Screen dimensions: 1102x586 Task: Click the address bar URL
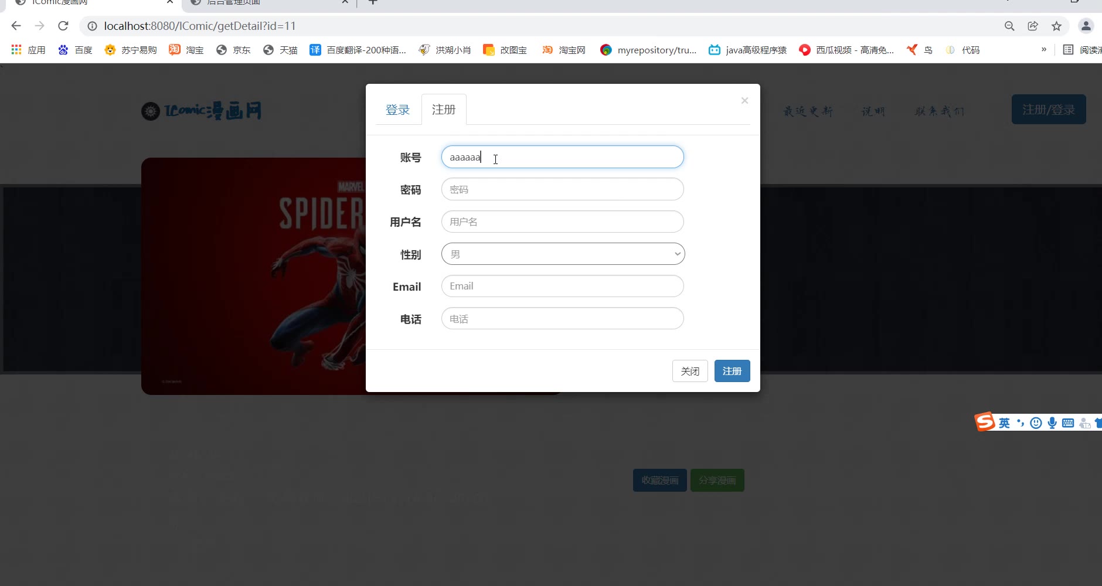[200, 26]
